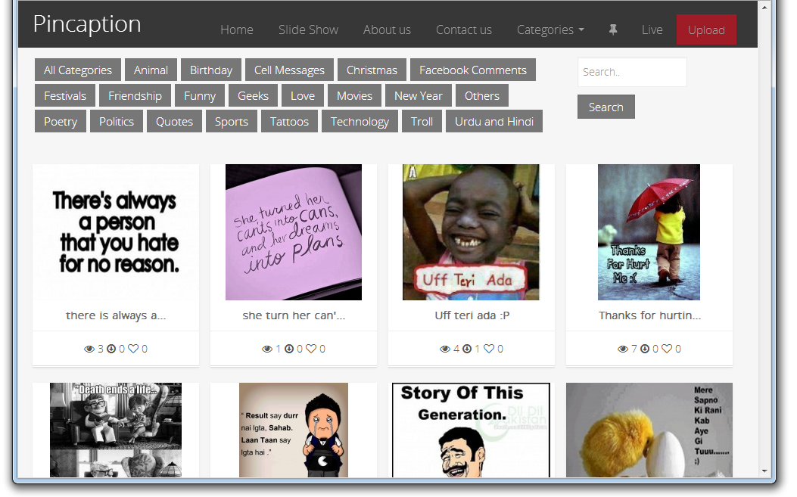Select the Urdu and Hindi category tag

tap(493, 122)
